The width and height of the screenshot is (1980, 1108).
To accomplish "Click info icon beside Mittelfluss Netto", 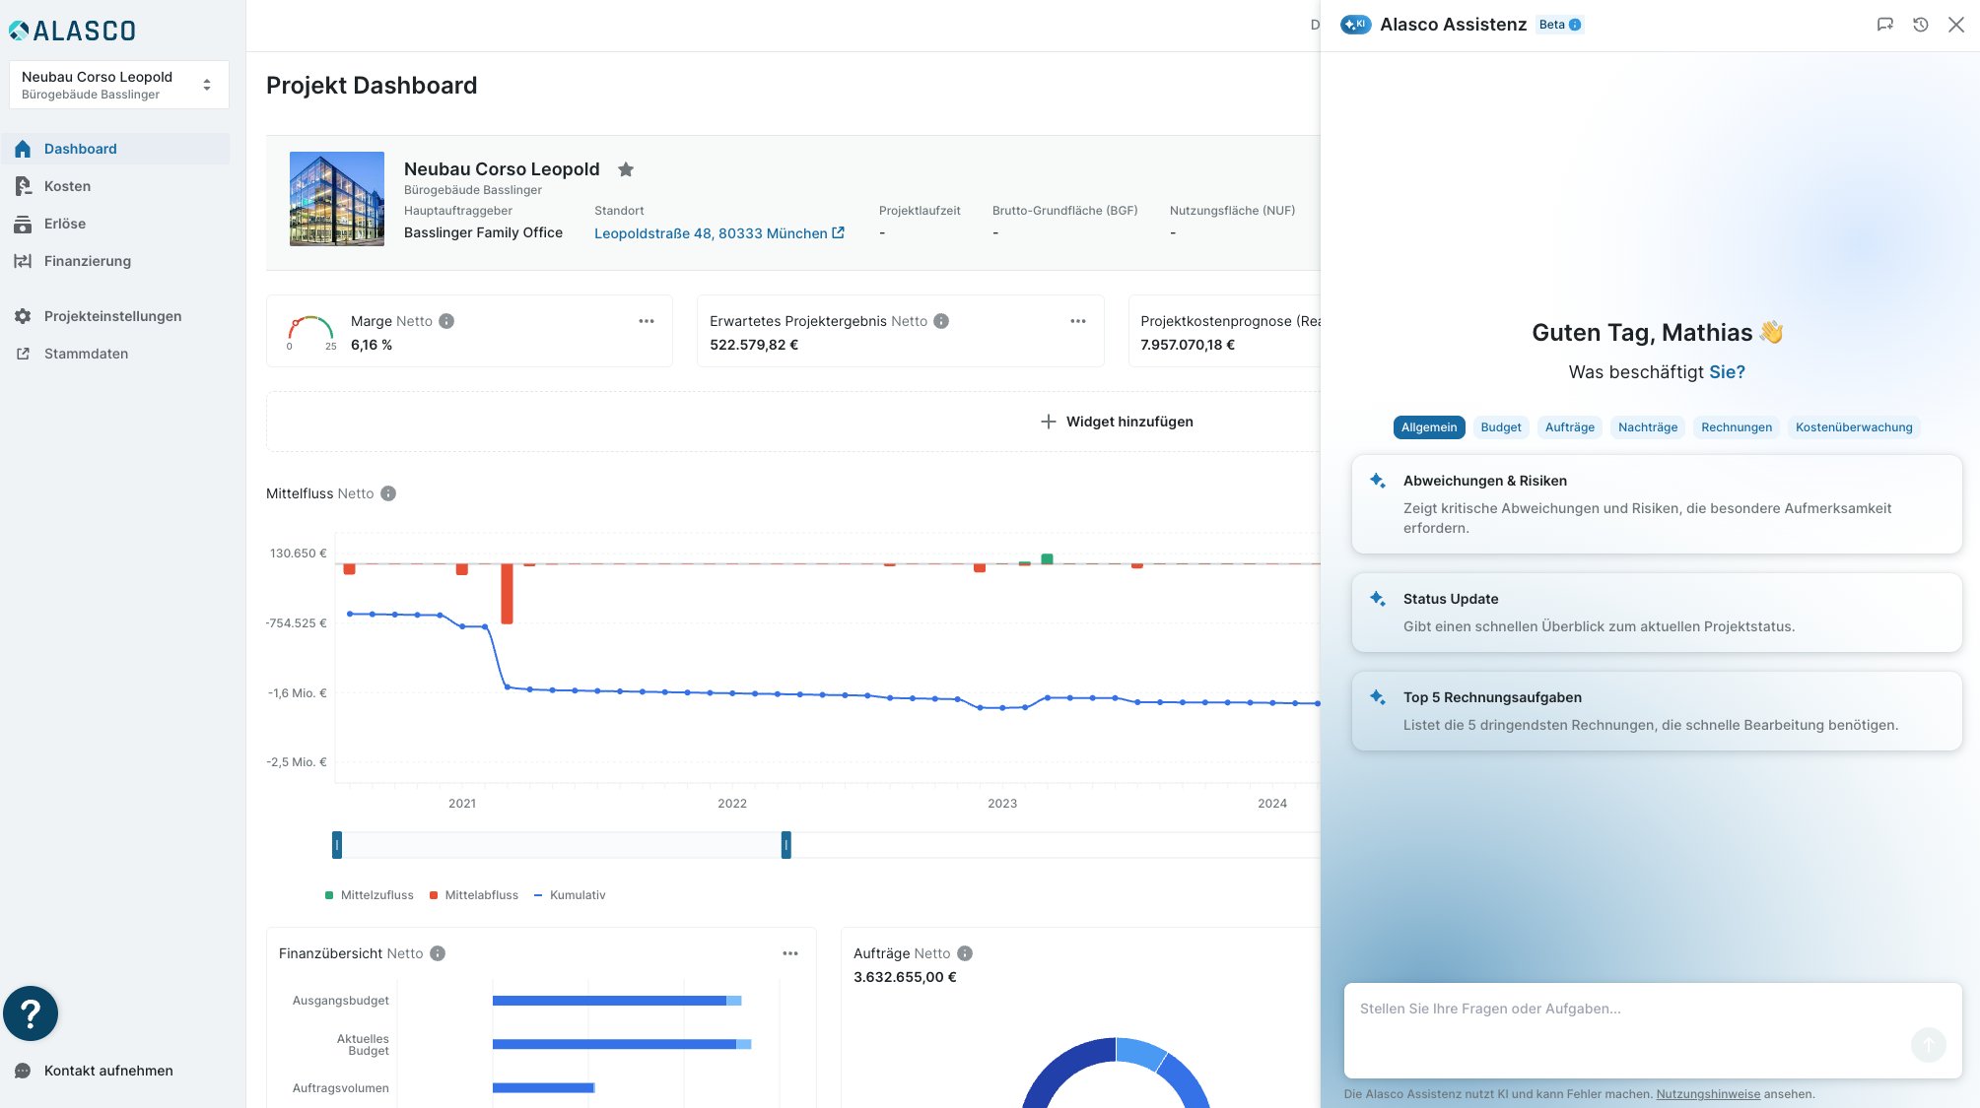I will click(388, 493).
